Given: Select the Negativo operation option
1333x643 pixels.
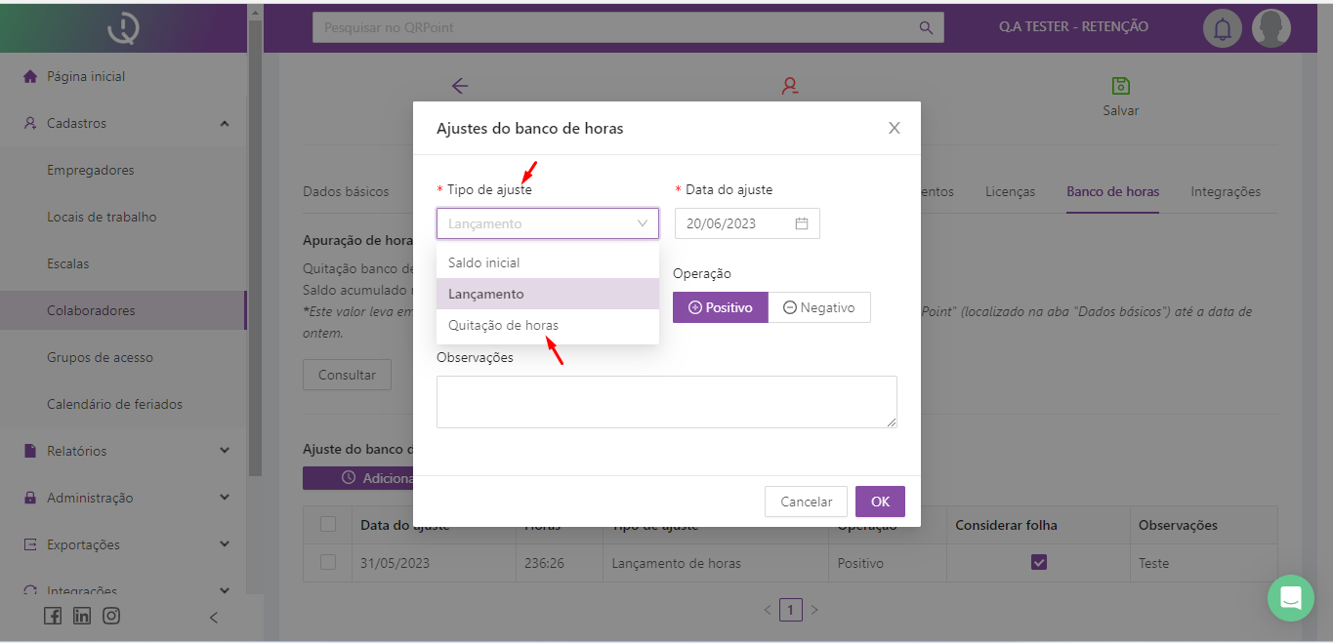Looking at the screenshot, I should (818, 307).
